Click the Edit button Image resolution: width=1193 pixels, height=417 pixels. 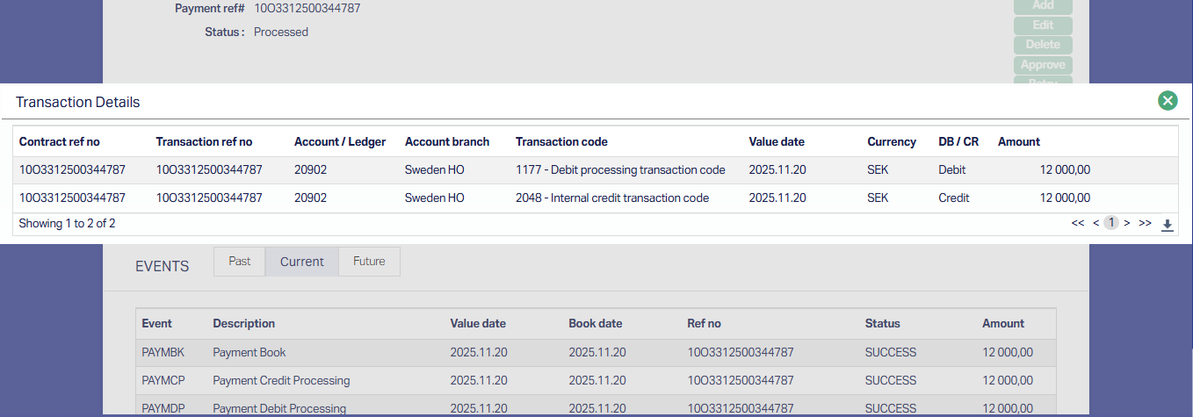[1043, 25]
